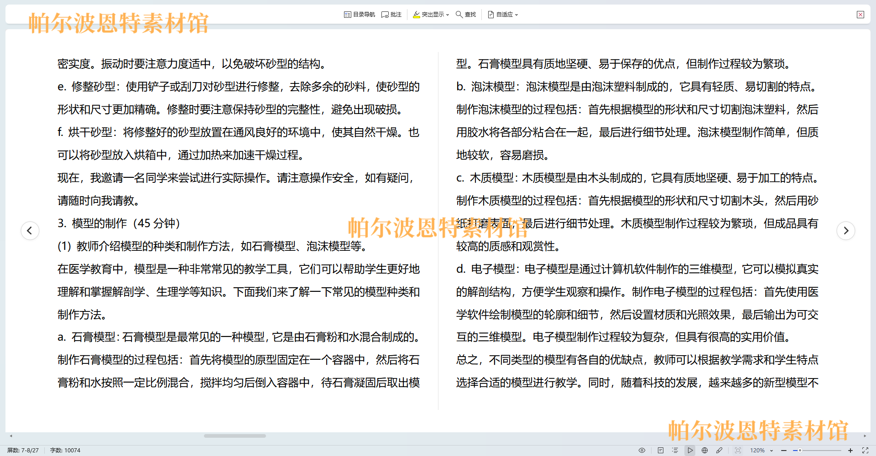Click line starting '(1) 教师介绍模型的种类'
Viewport: 876px width, 456px height.
[x=213, y=246]
